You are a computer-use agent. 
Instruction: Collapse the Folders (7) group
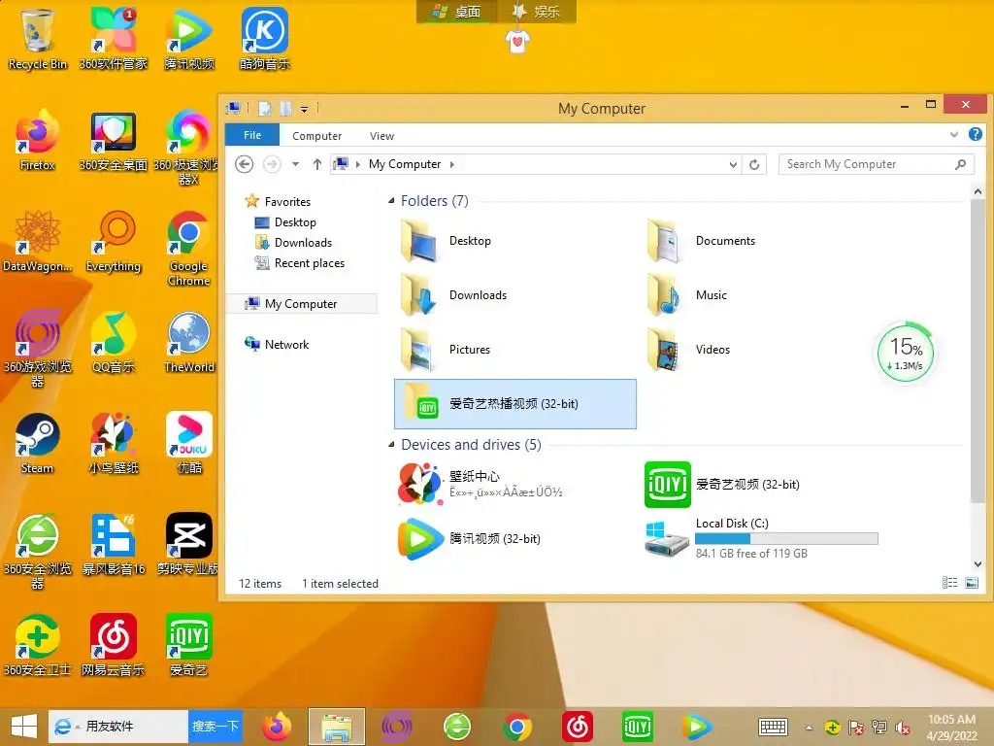tap(391, 200)
